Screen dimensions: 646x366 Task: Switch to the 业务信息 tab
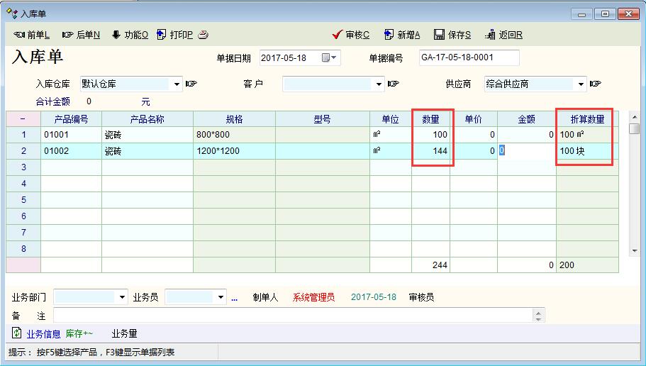pos(43,333)
